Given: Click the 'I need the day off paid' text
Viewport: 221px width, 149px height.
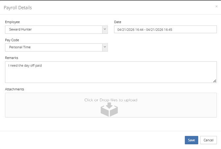Looking at the screenshot, I should tap(25, 65).
